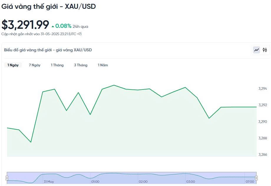The image size is (271, 186).
Task: Click the 31 May marker in the navigator
Action: pyautogui.click(x=49, y=182)
